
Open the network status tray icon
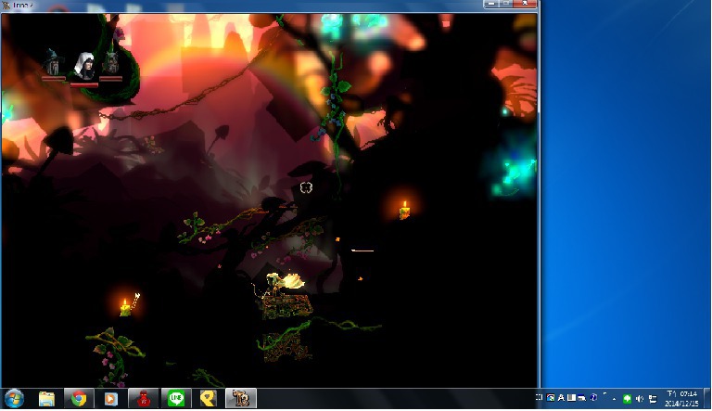pyautogui.click(x=653, y=399)
